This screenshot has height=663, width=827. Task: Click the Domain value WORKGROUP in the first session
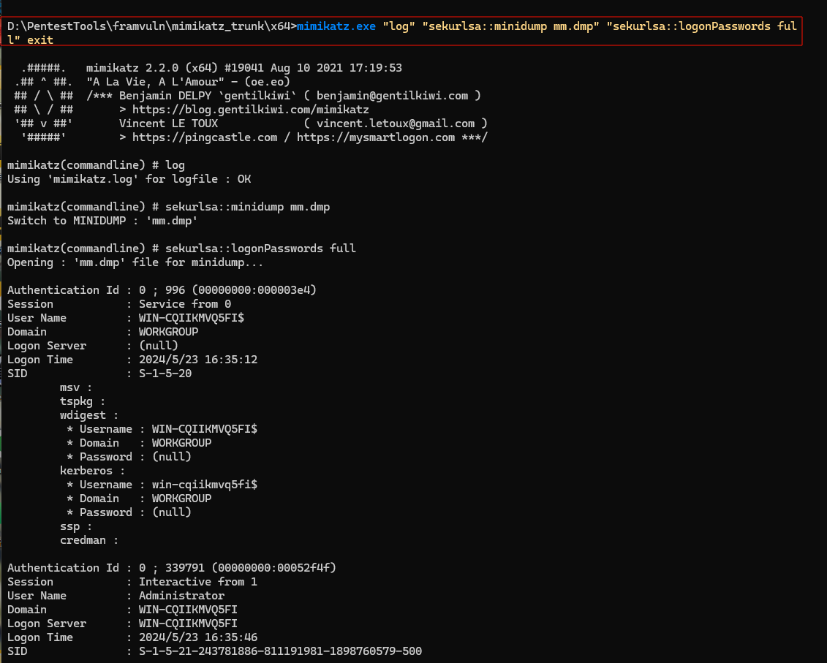tap(168, 332)
